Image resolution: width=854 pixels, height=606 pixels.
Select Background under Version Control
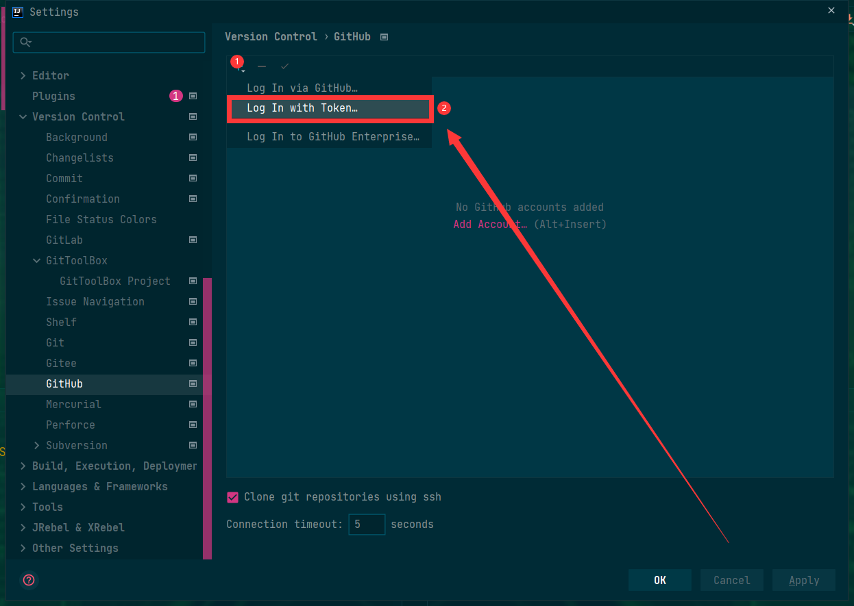(77, 137)
